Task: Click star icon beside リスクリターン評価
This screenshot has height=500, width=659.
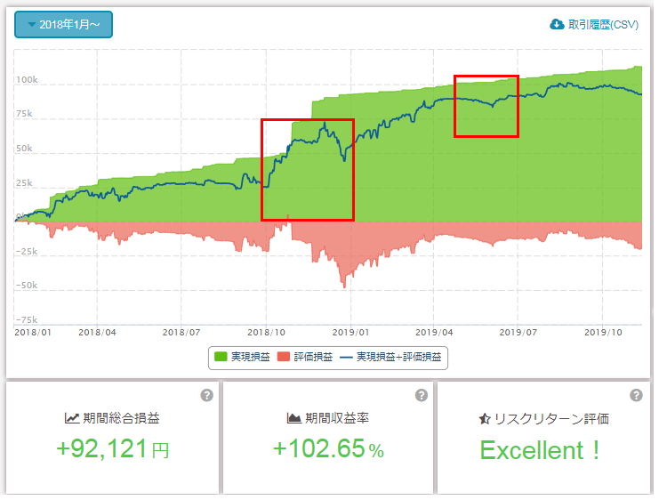Action: [485, 417]
